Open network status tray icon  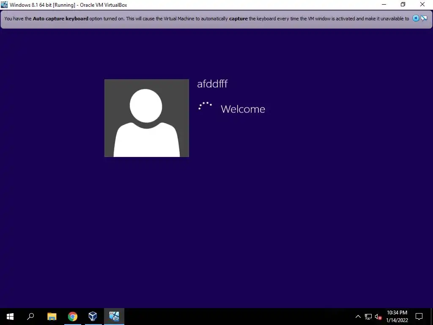click(x=368, y=317)
